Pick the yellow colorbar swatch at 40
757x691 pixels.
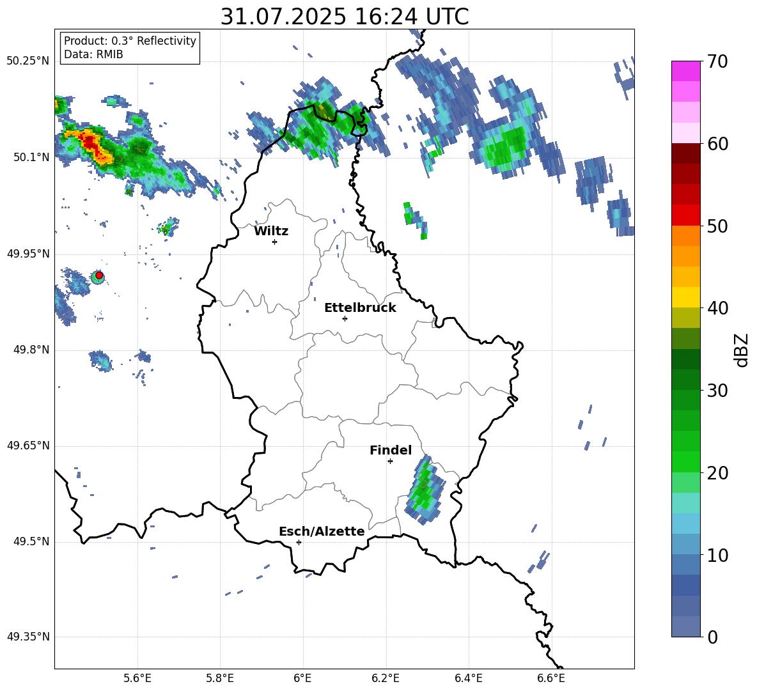click(x=685, y=297)
